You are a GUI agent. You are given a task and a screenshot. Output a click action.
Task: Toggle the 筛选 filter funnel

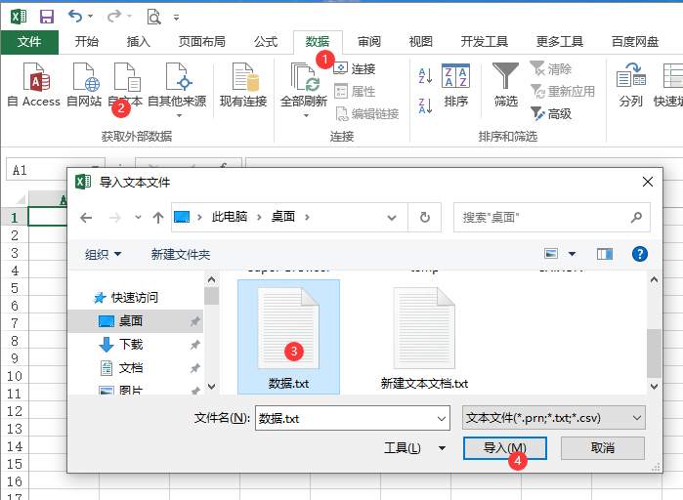tap(505, 85)
